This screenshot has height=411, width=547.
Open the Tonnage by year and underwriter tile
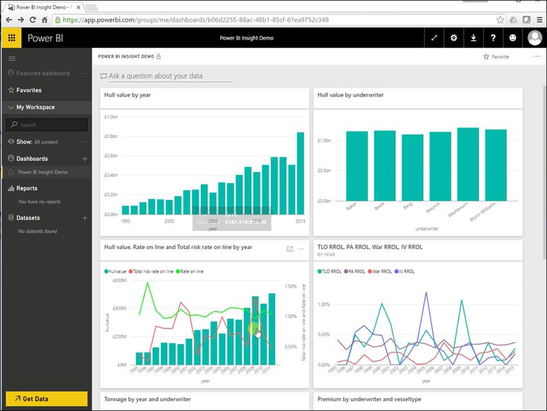click(147, 399)
